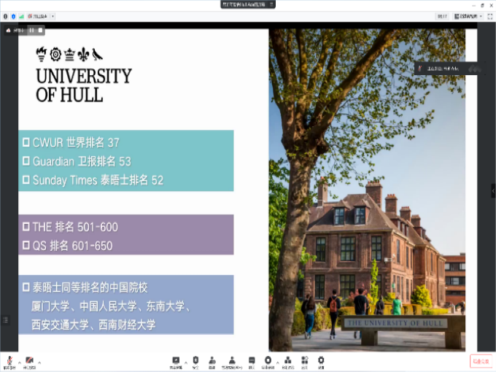Collapse the right side panel arrow
The height and width of the screenshot is (372, 496).
(492, 190)
